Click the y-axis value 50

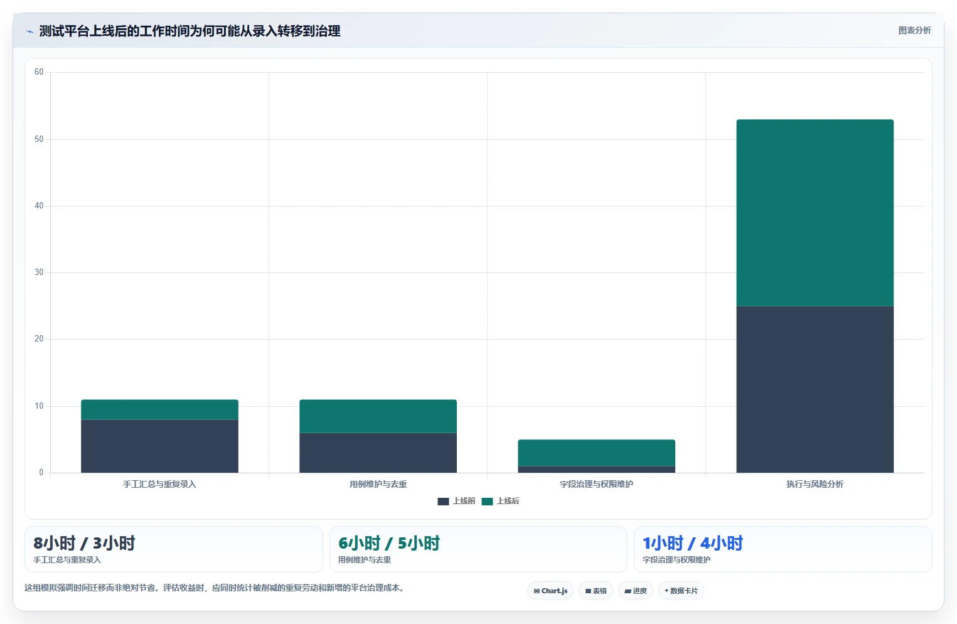point(39,139)
